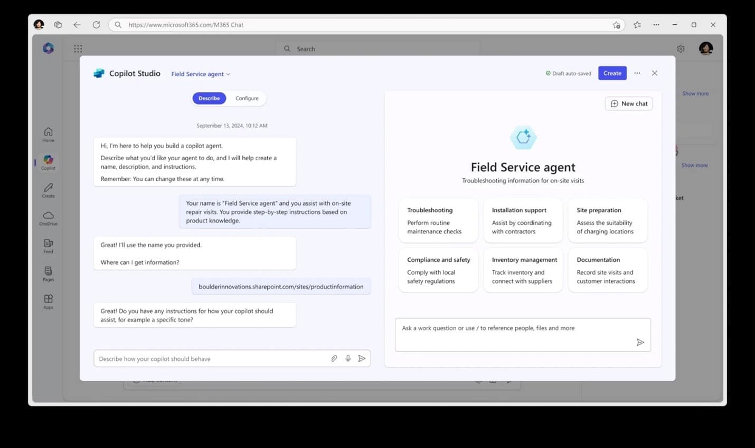Click the Copilot Studio logo icon
This screenshot has height=448, width=755.
[x=99, y=73]
